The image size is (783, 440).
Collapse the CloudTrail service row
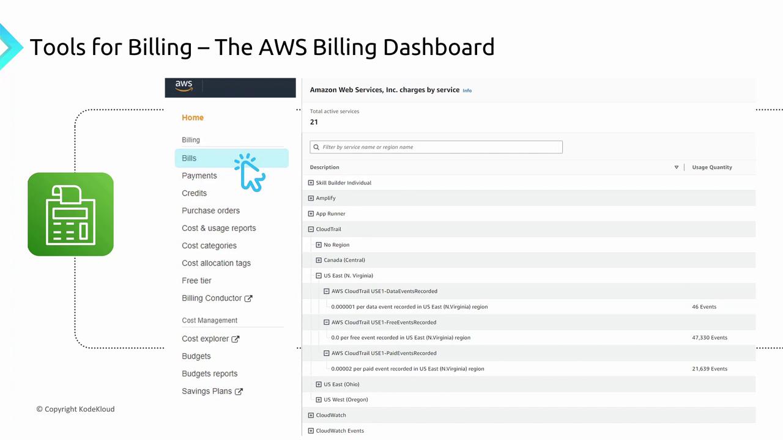(311, 229)
